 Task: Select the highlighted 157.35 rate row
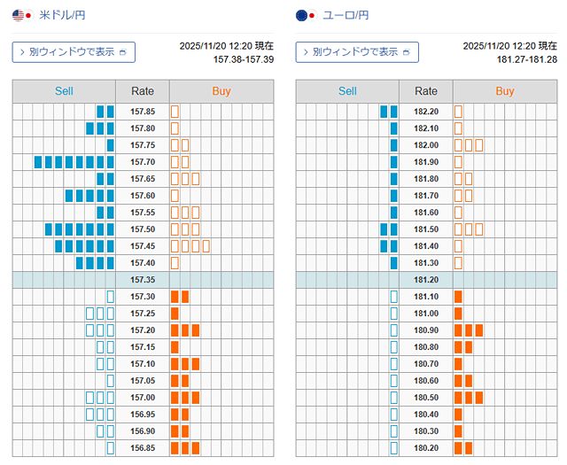tap(143, 280)
